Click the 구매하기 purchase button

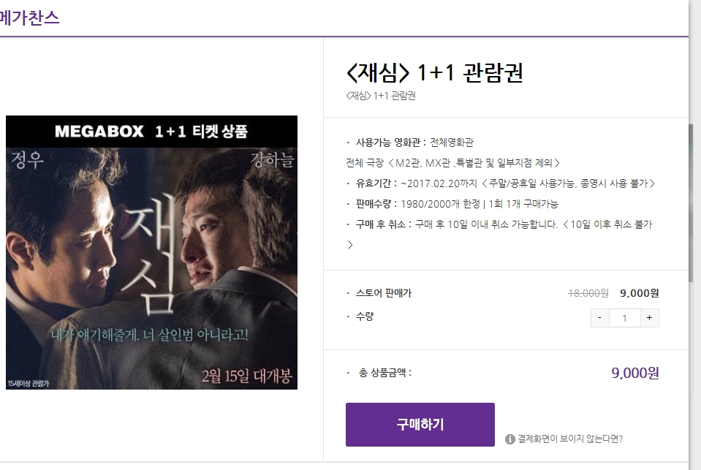(420, 425)
